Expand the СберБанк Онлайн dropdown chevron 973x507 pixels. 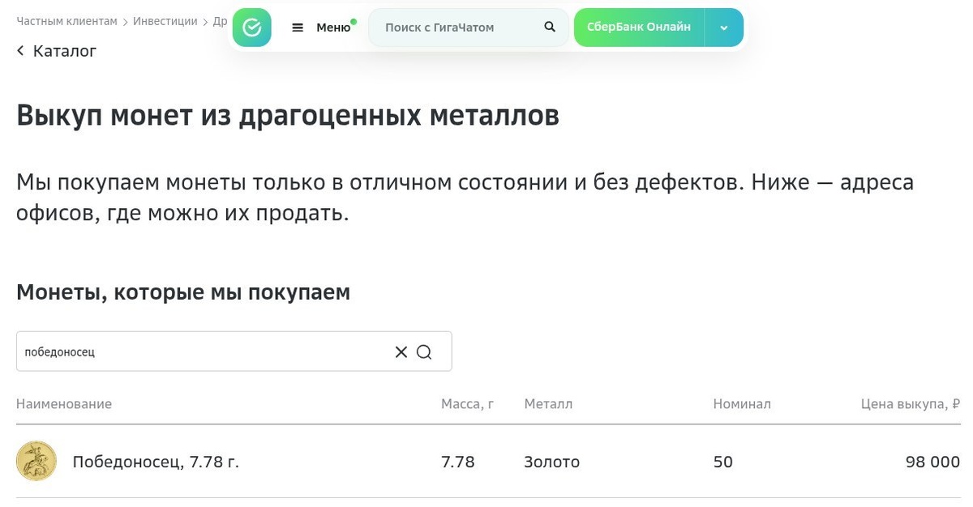[x=723, y=27]
